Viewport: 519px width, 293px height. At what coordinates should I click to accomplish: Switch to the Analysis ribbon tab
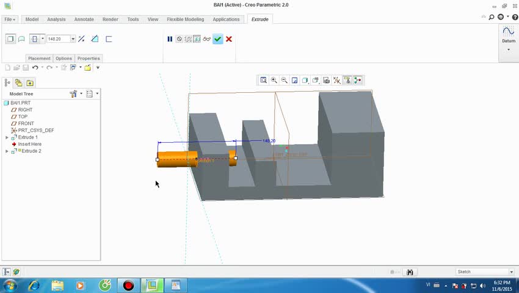pos(56,19)
